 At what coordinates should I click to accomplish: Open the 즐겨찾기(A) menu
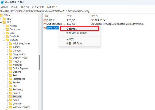pos(38,7)
